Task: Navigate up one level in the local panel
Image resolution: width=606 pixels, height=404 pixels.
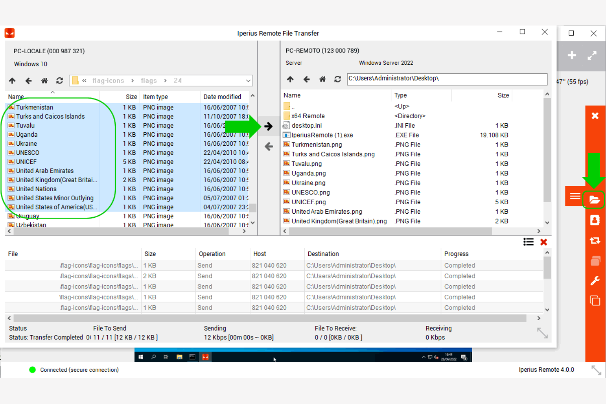Action: pyautogui.click(x=12, y=81)
